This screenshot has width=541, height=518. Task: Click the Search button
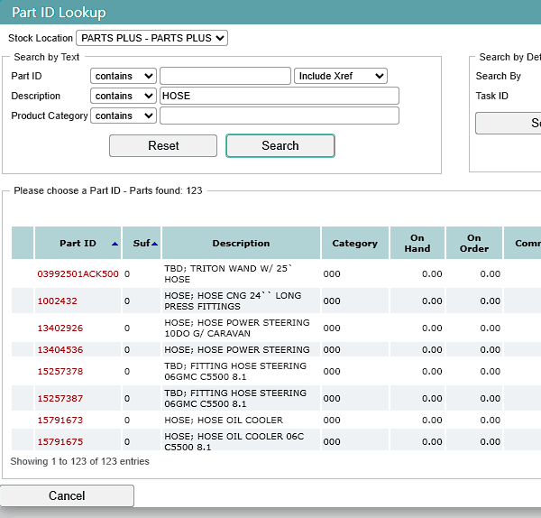pos(280,145)
